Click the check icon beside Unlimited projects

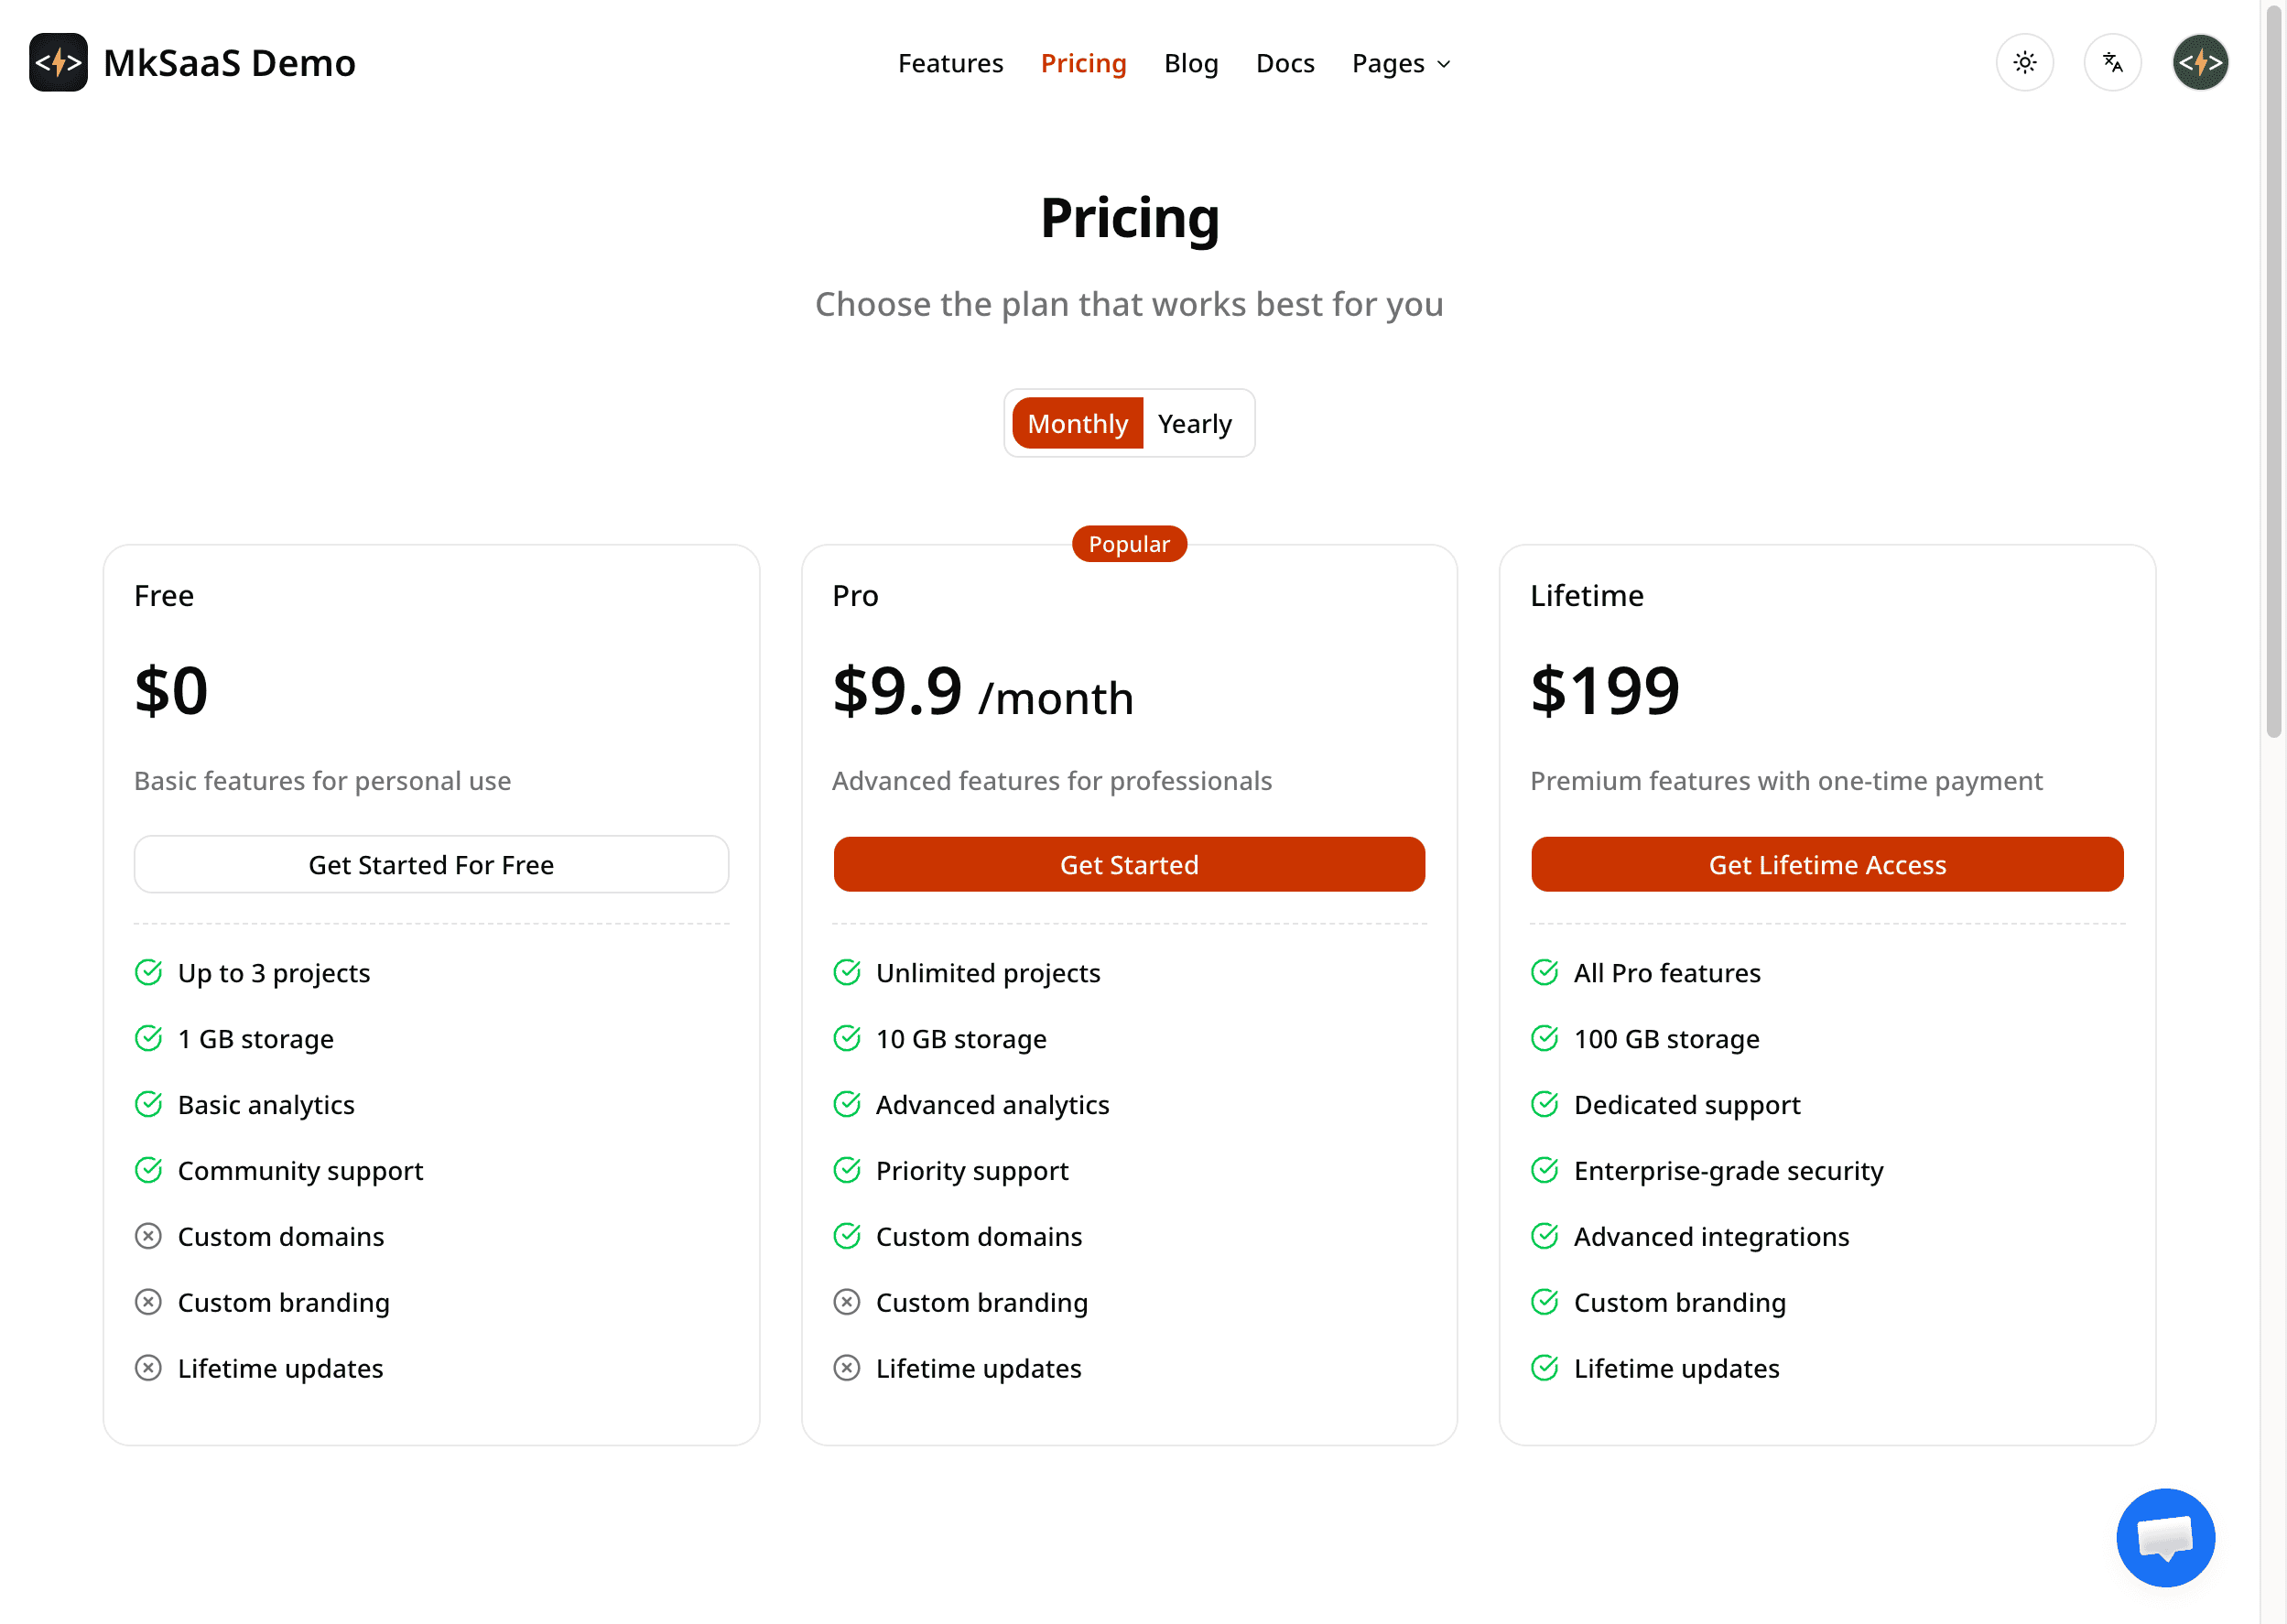(x=847, y=971)
